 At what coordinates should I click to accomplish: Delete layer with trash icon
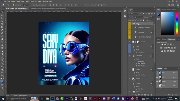point(151,95)
